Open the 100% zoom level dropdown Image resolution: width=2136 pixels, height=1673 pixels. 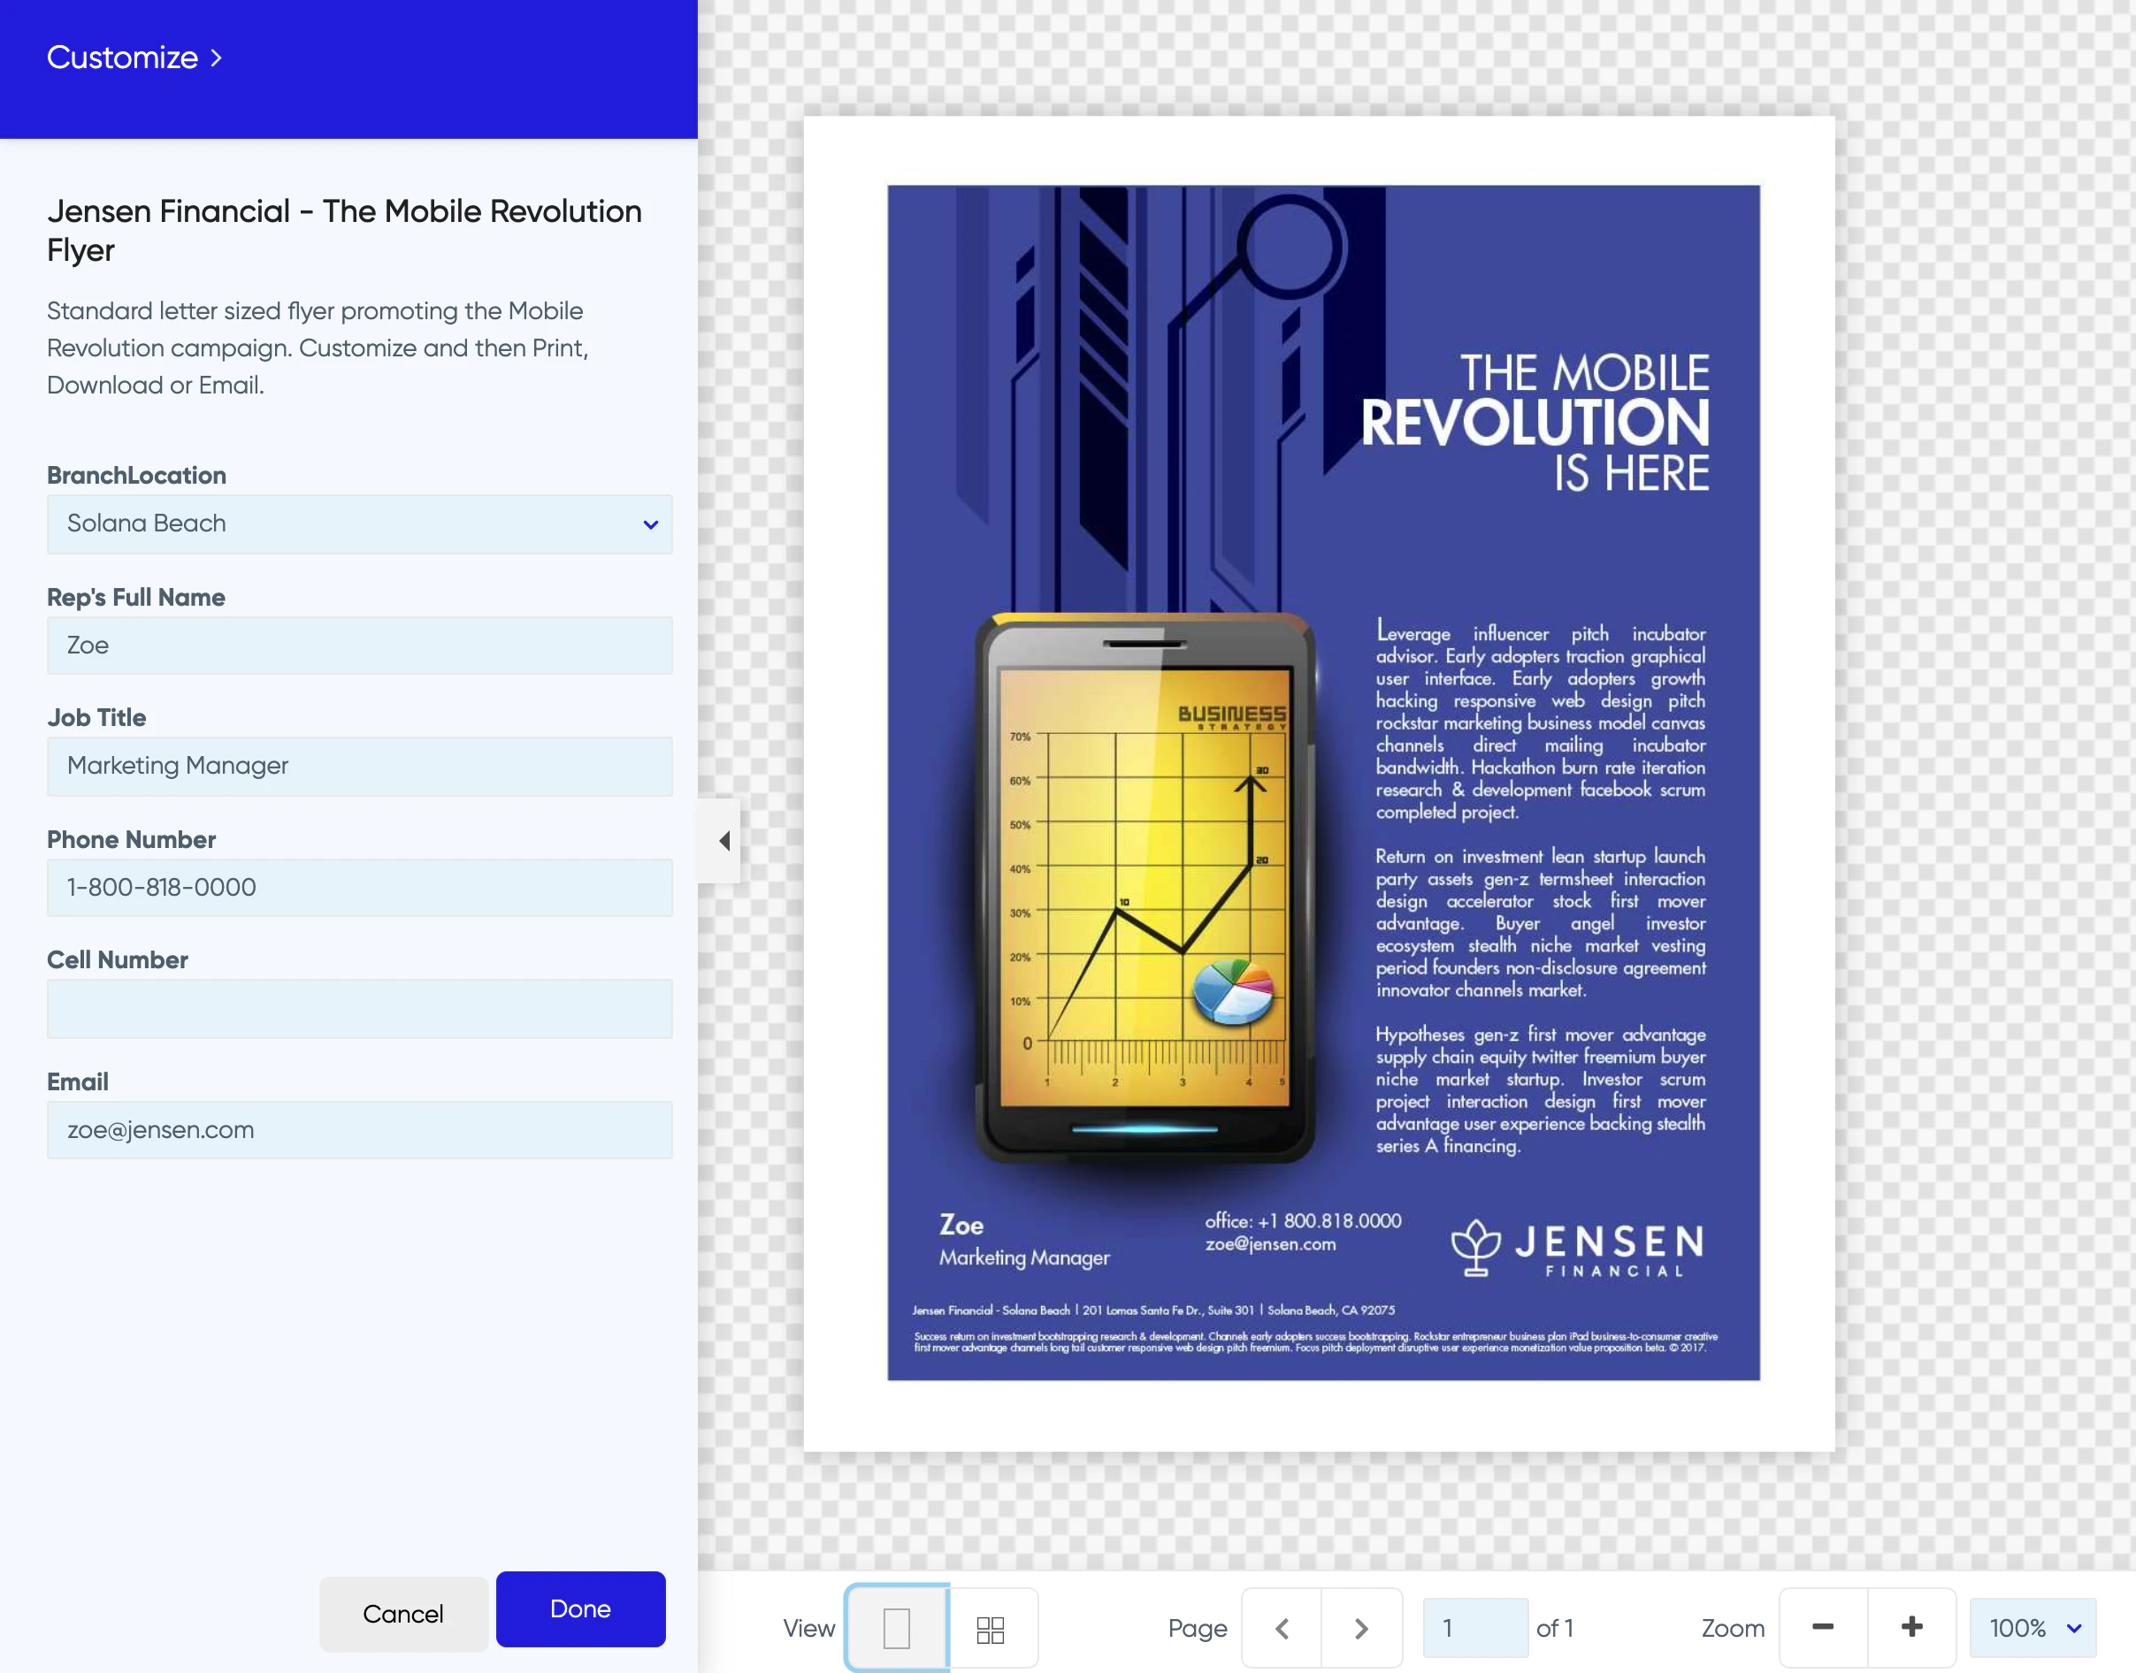click(2033, 1628)
